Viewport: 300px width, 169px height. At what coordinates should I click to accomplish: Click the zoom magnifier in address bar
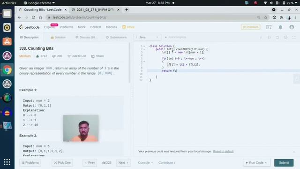258,17
